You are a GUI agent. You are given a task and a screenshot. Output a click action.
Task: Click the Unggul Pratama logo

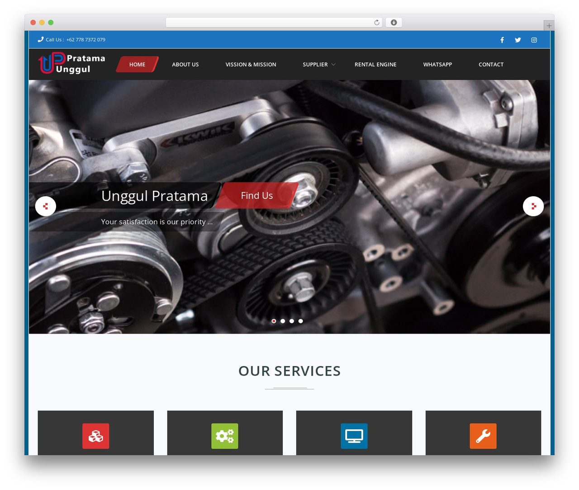coord(71,63)
